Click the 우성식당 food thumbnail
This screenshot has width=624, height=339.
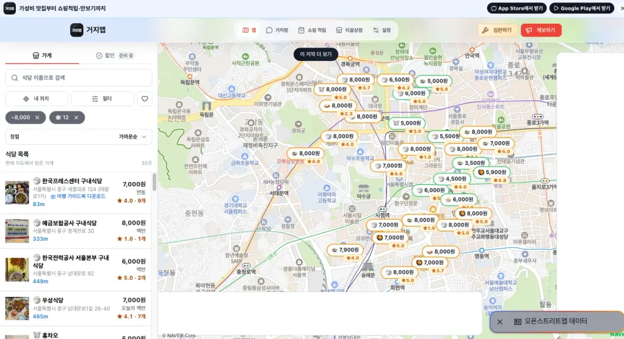coord(17,309)
